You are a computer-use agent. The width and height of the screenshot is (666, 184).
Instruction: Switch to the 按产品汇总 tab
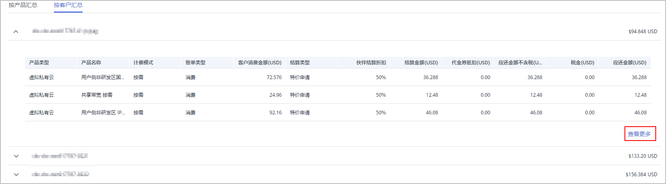tap(23, 5)
